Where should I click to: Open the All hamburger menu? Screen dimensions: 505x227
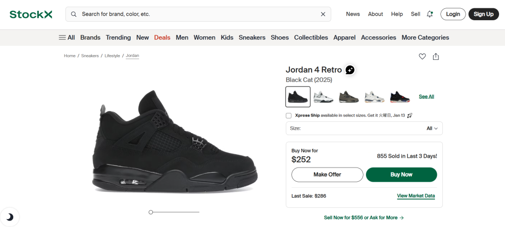click(x=67, y=37)
